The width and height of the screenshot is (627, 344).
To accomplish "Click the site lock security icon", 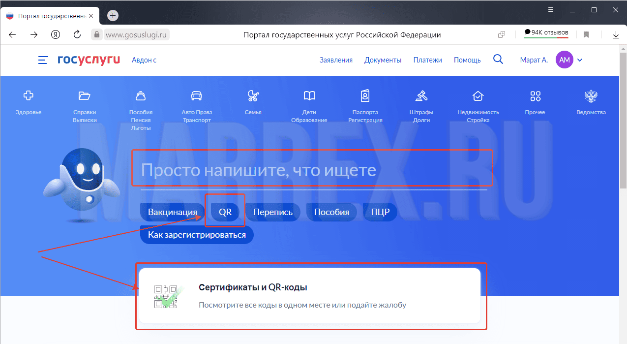I will coord(97,35).
